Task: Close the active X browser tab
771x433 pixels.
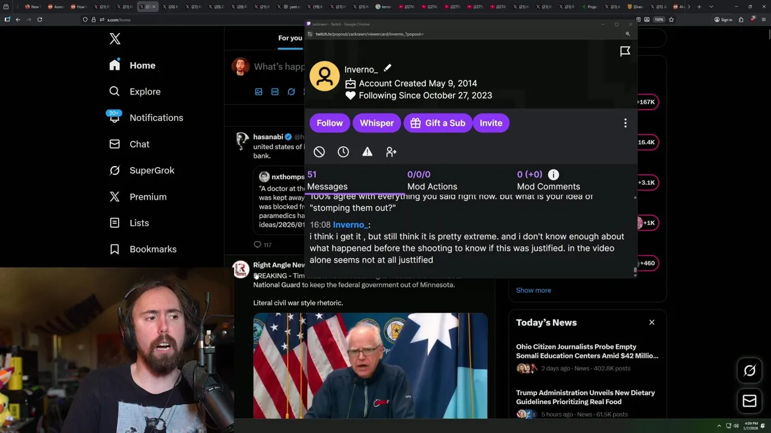Action: point(154,7)
